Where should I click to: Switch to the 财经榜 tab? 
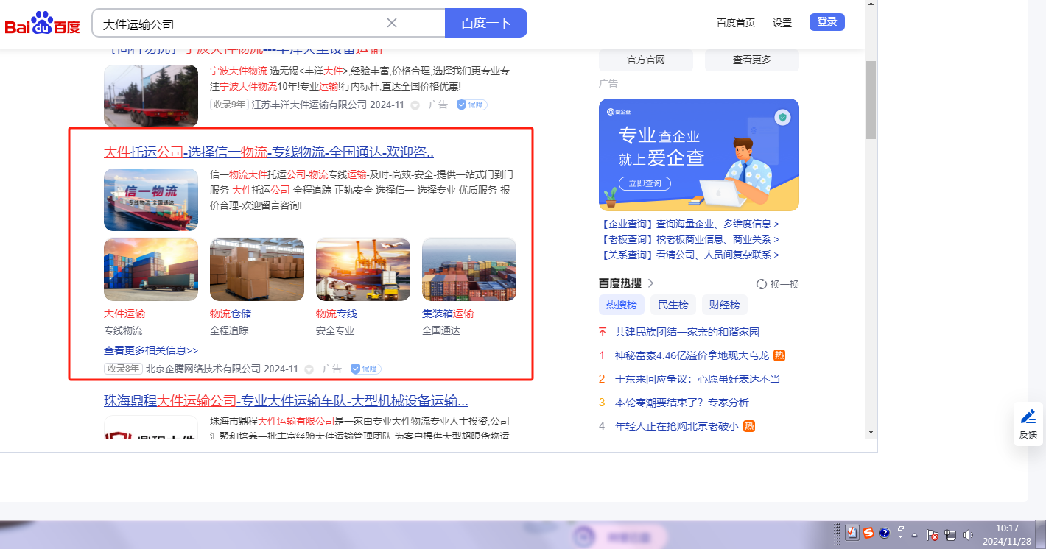(x=725, y=305)
